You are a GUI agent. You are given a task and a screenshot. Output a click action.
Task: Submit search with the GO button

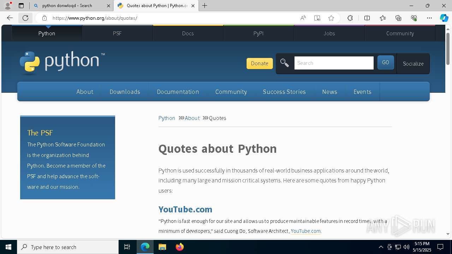386,62
